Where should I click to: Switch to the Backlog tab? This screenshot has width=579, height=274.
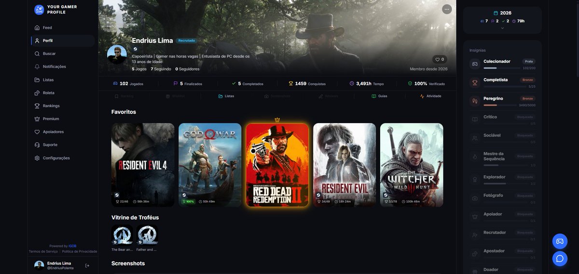(124, 96)
